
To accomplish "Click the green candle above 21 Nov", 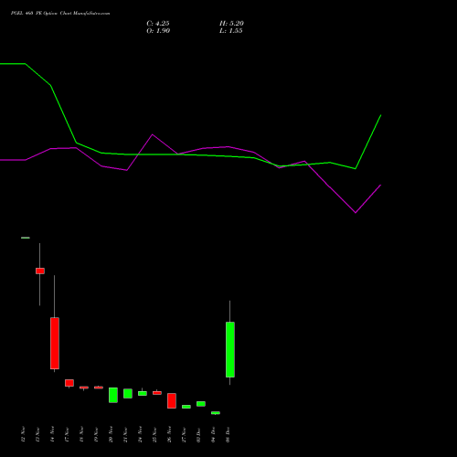I will [128, 393].
